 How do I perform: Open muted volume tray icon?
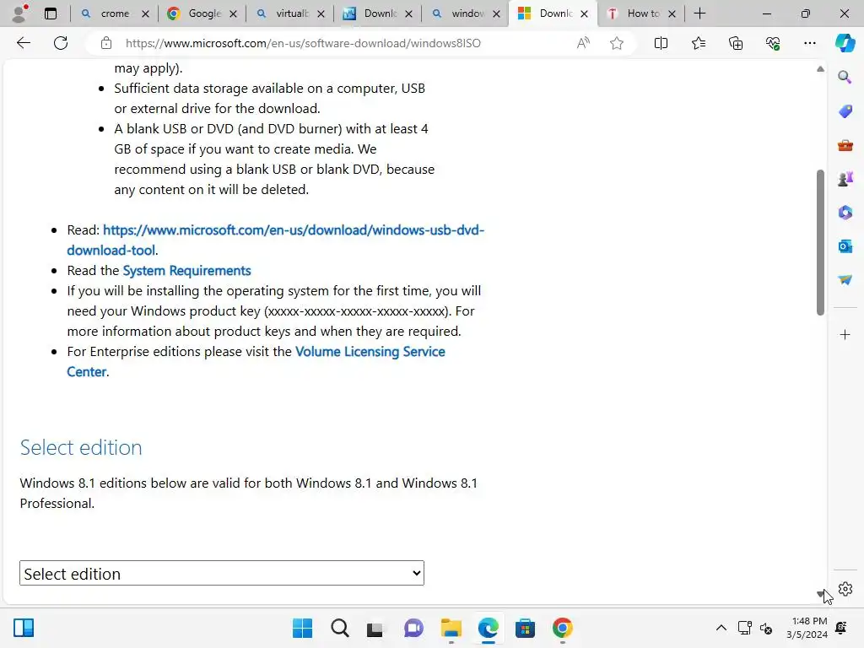(x=766, y=628)
